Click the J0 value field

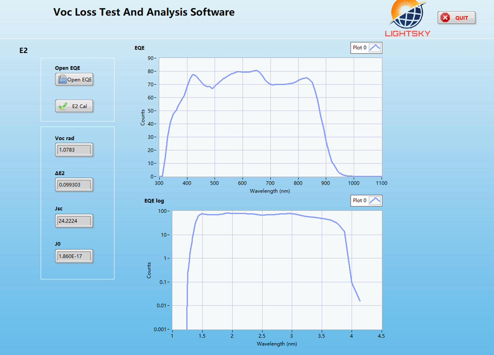[74, 257]
